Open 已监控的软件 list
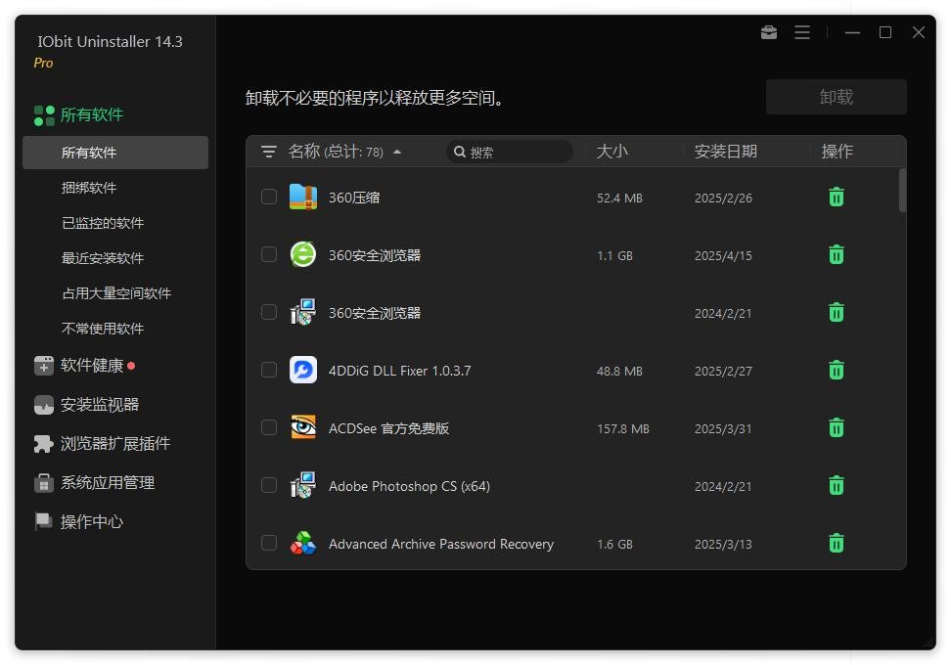Viewport: 951px width, 665px height. 103,223
